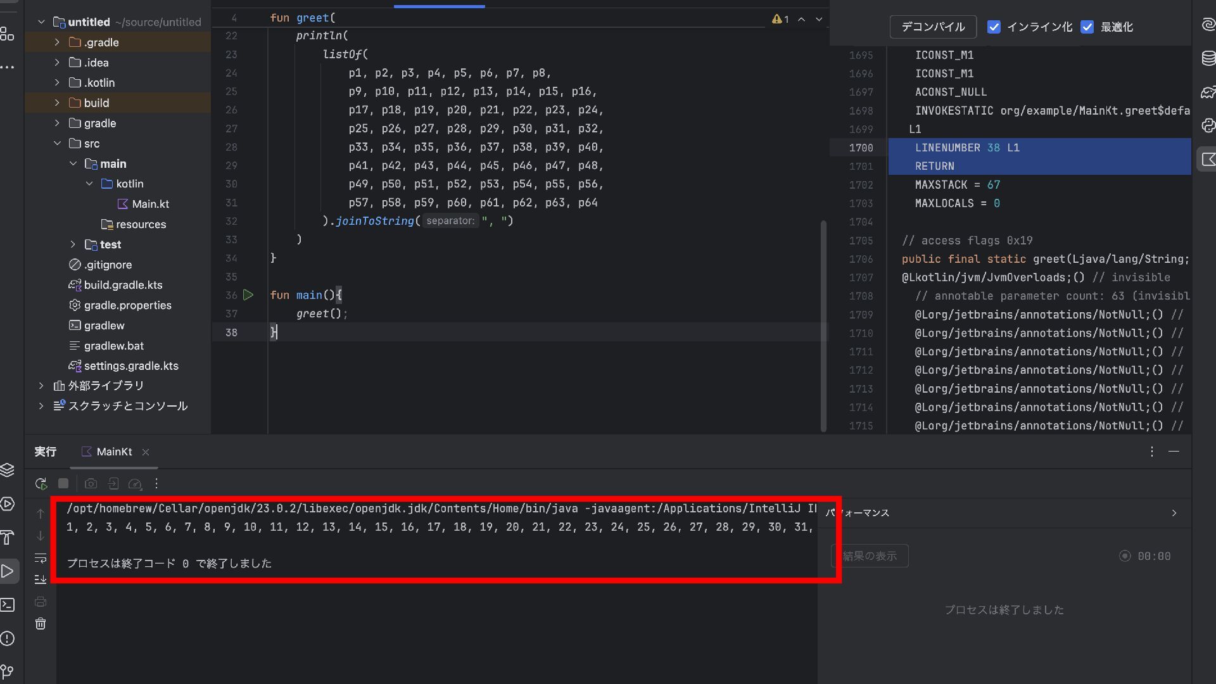Open the Git tool window icon
Screen dimensions: 1216x684
coord(8,671)
